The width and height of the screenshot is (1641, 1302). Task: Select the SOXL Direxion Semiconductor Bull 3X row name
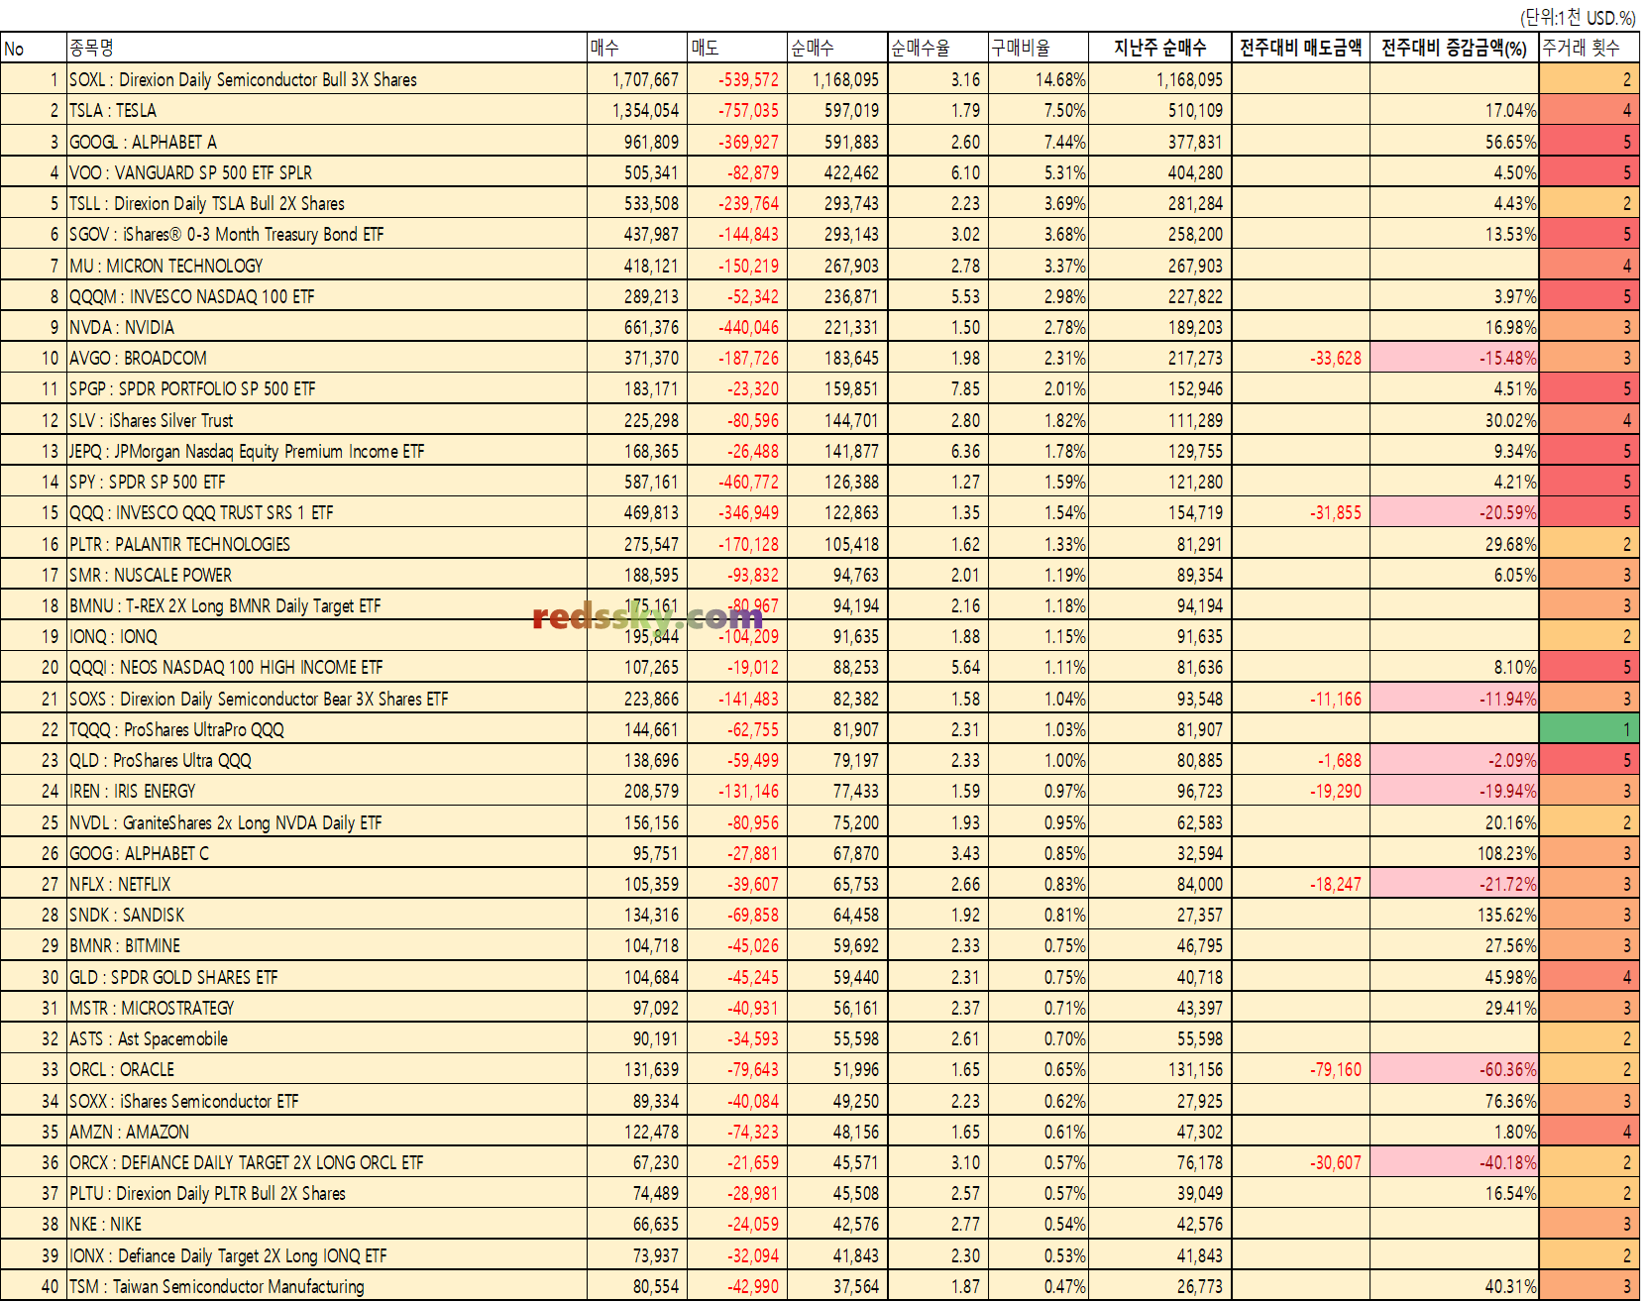[x=327, y=79]
